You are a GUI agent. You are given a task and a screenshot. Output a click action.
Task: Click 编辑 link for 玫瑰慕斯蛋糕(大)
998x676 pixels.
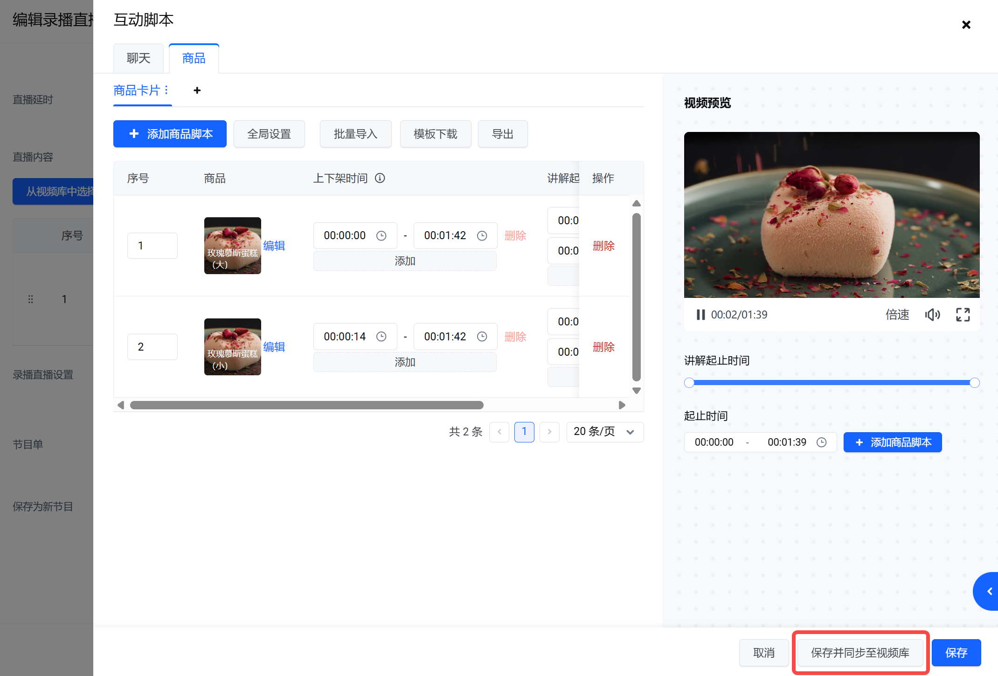[274, 246]
